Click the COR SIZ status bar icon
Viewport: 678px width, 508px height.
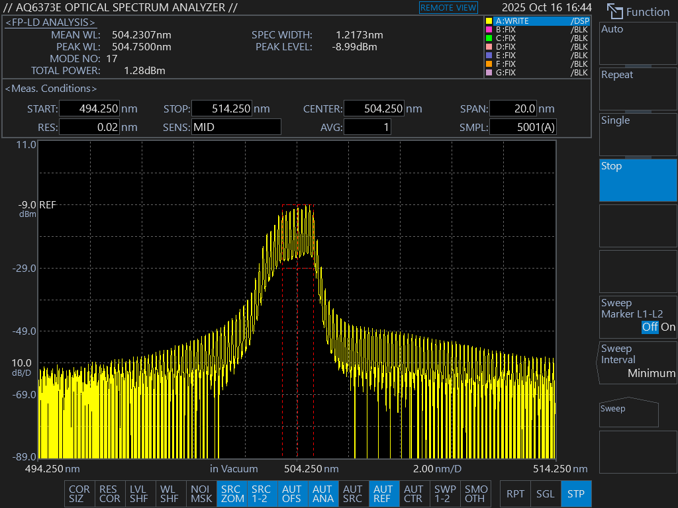tap(79, 494)
